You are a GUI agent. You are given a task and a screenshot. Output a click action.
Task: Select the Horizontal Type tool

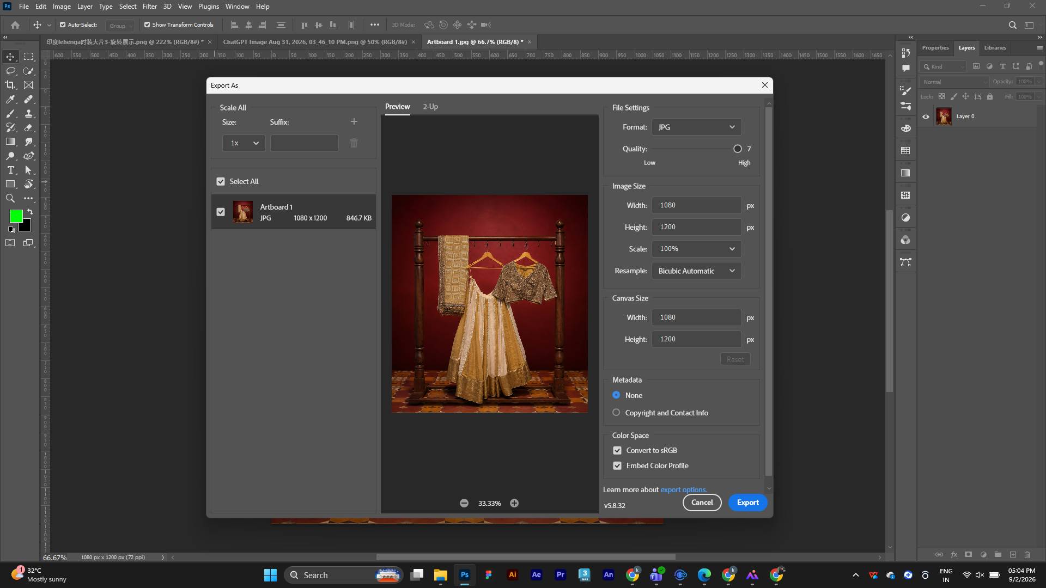coord(10,170)
